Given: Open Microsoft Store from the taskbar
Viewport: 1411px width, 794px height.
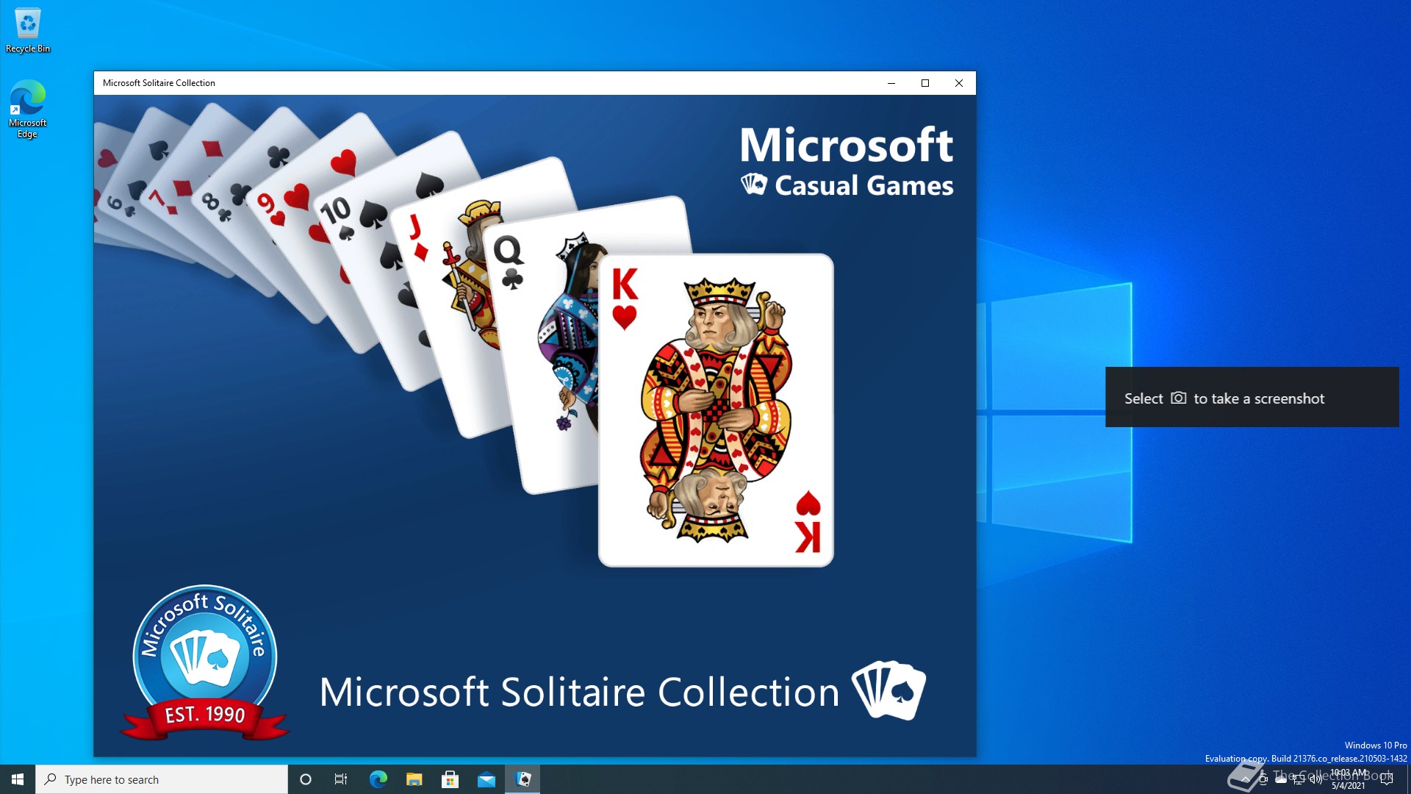Looking at the screenshot, I should click(450, 779).
